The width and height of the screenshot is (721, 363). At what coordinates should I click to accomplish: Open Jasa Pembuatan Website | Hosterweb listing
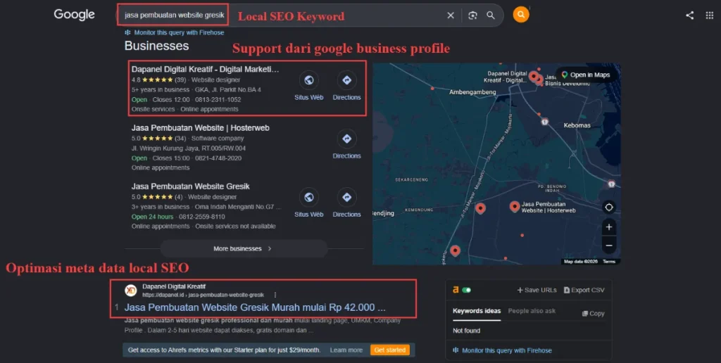tap(201, 128)
